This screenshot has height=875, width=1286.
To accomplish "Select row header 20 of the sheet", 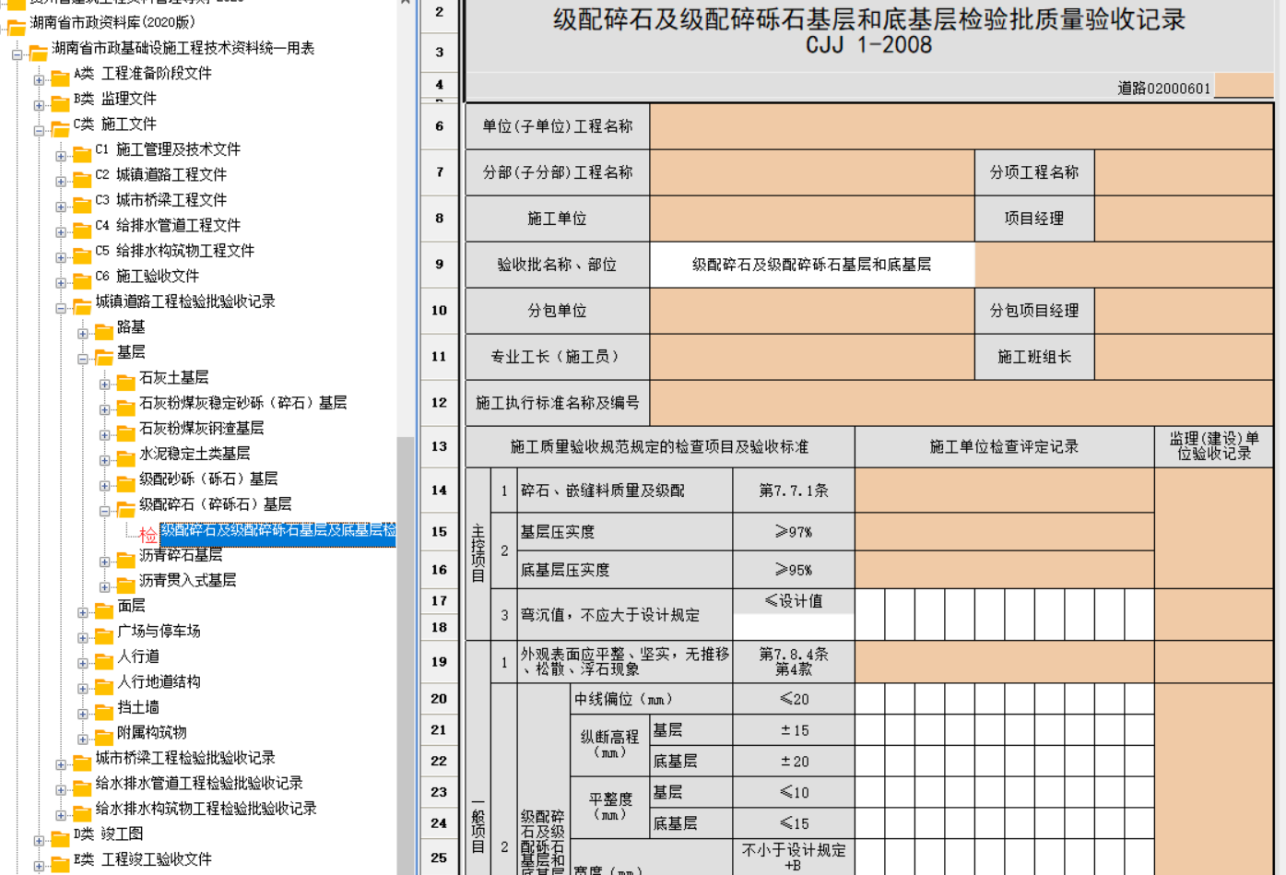I will tap(439, 699).
